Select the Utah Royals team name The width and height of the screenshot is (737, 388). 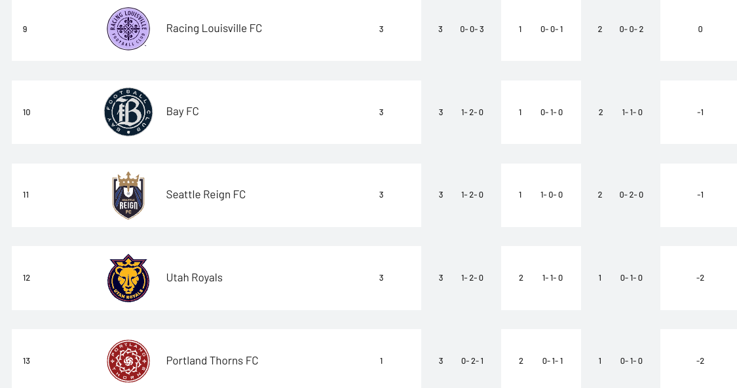point(194,277)
